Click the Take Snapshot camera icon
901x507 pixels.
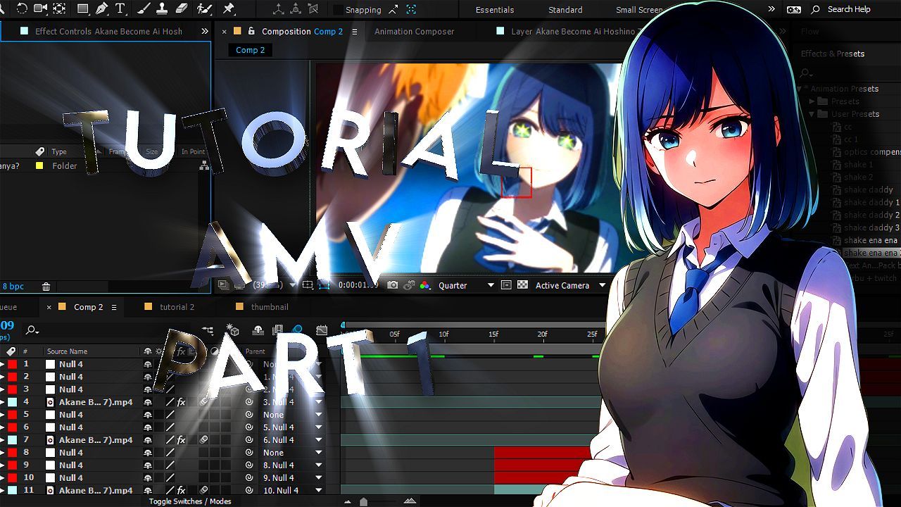(393, 285)
